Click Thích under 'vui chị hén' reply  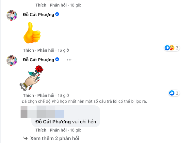(x=41, y=130)
